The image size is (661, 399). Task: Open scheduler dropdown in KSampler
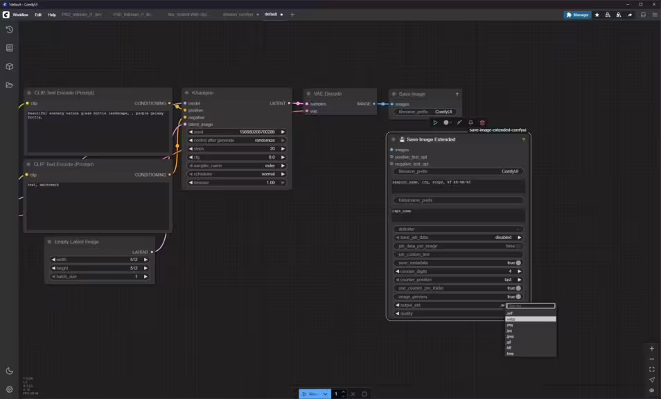tap(236, 174)
